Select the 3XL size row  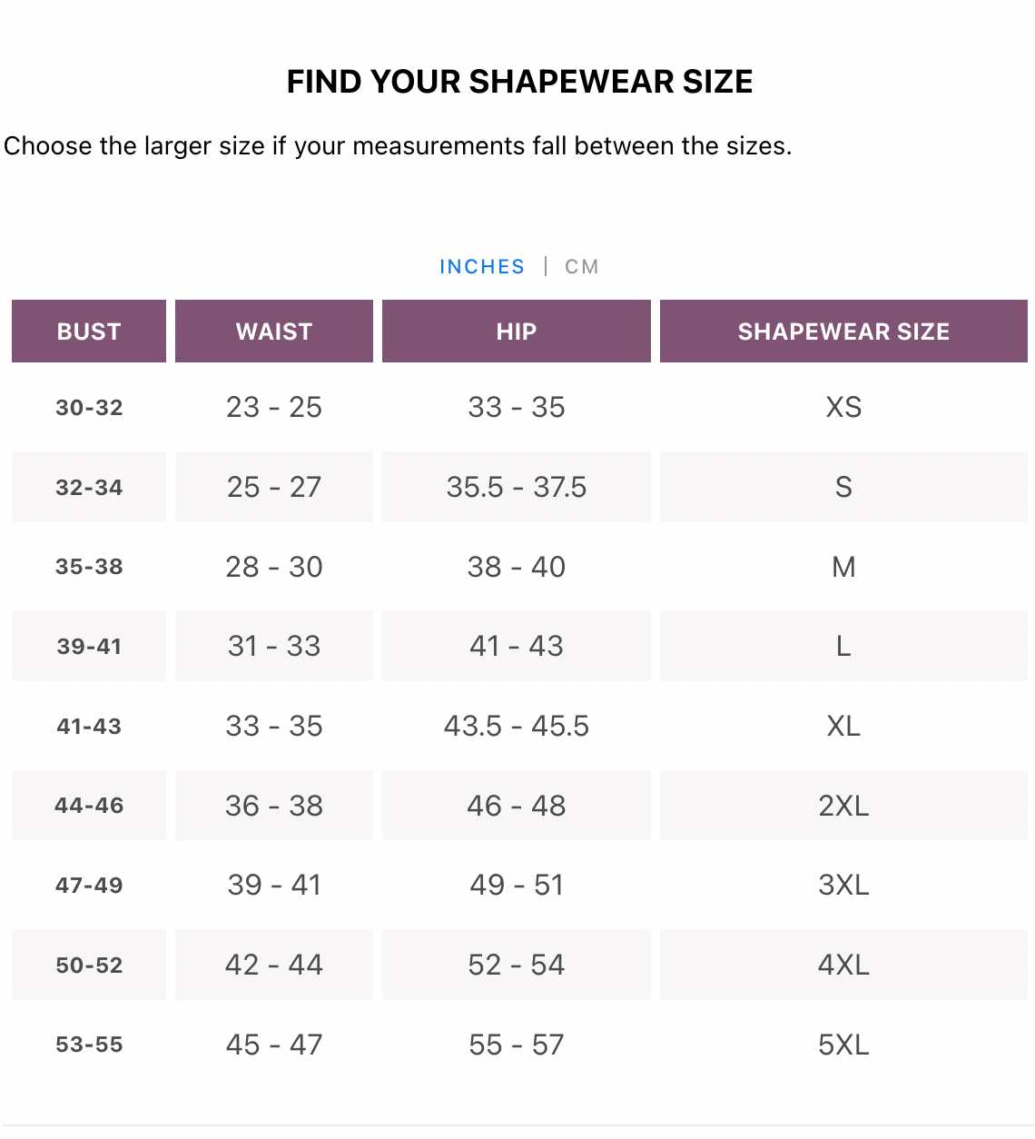[844, 885]
